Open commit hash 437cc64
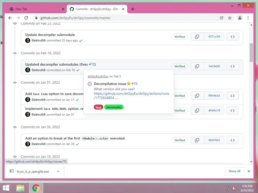Screen dimensions: 258x193 pos(214,37)
